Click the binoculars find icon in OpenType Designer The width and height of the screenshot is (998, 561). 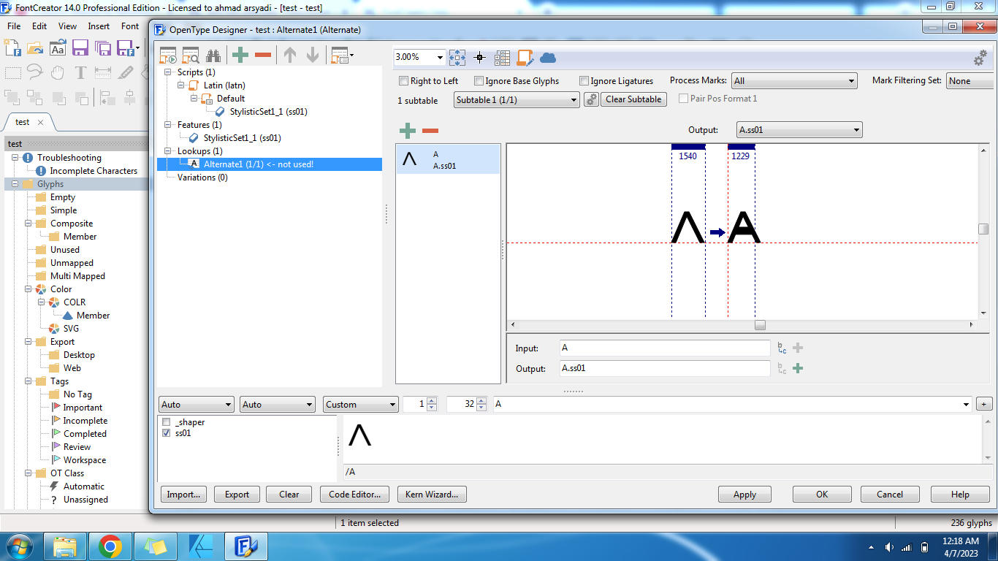pyautogui.click(x=213, y=56)
